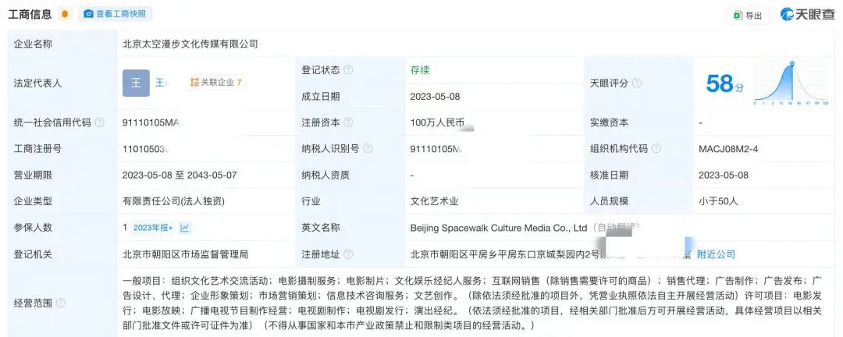843x337 pixels.
Task: Click help icon beside 经营范围
Action: 61,303
